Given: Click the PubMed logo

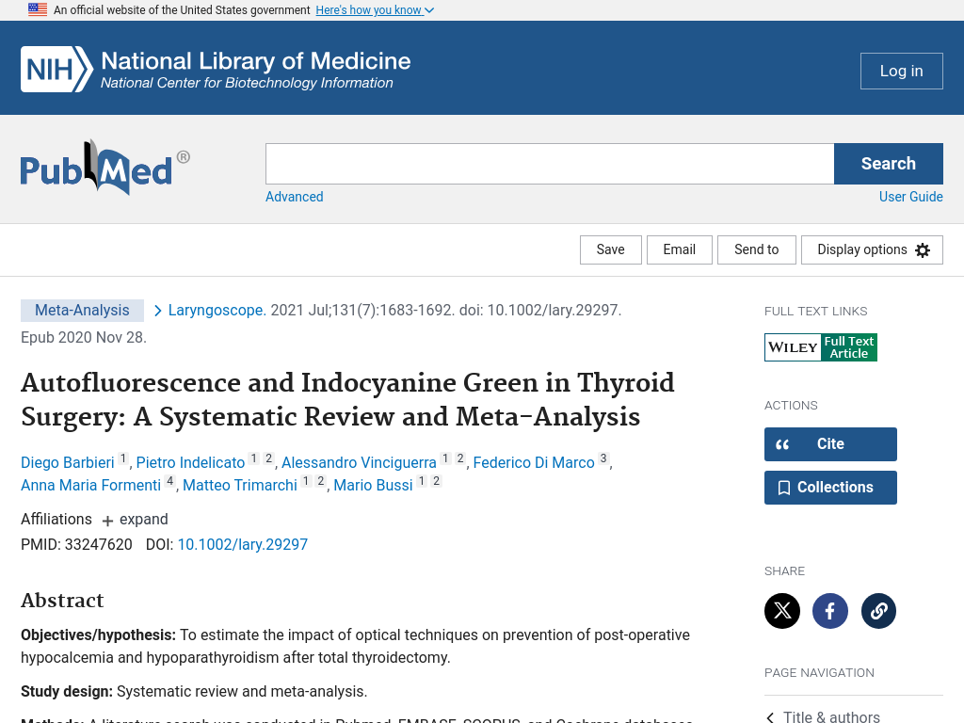Looking at the screenshot, I should coord(104,168).
